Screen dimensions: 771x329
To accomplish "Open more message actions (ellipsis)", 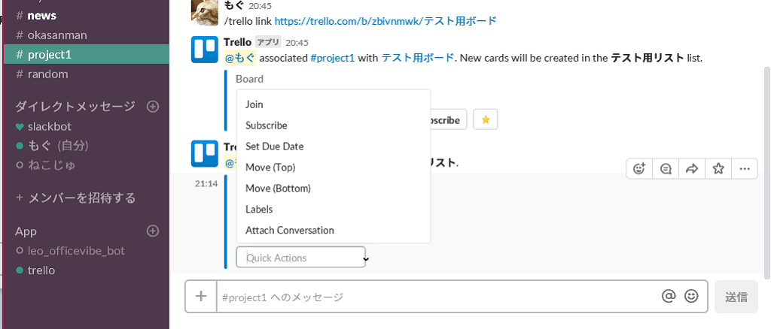I will point(744,169).
